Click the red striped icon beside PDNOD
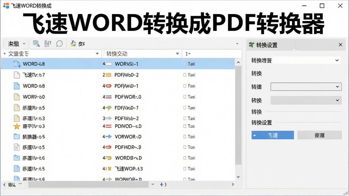The width and height of the screenshot is (349, 196). tap(108, 126)
